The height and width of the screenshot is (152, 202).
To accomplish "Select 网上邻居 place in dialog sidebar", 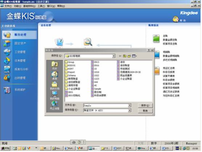I will point(55,106).
